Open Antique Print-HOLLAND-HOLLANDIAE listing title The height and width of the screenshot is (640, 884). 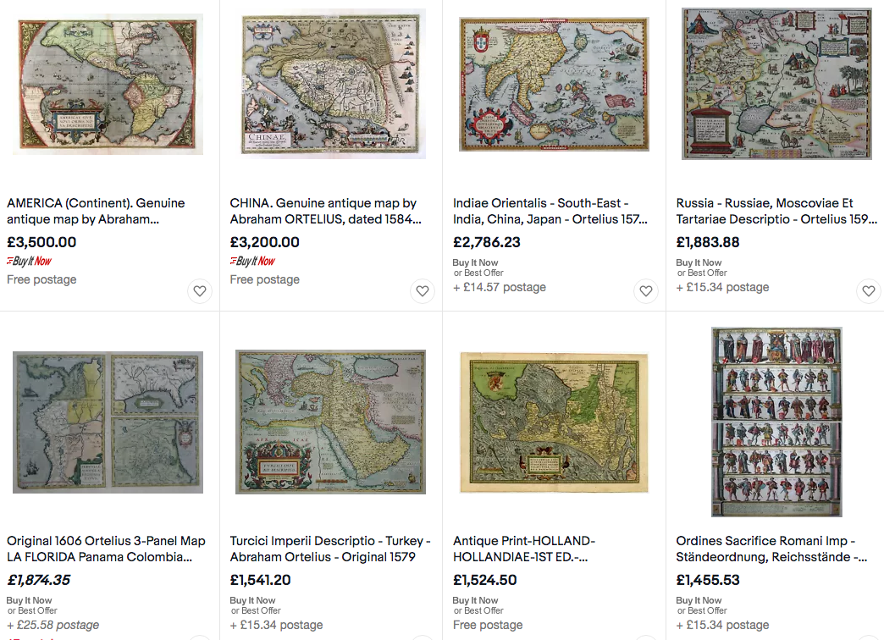pos(524,549)
